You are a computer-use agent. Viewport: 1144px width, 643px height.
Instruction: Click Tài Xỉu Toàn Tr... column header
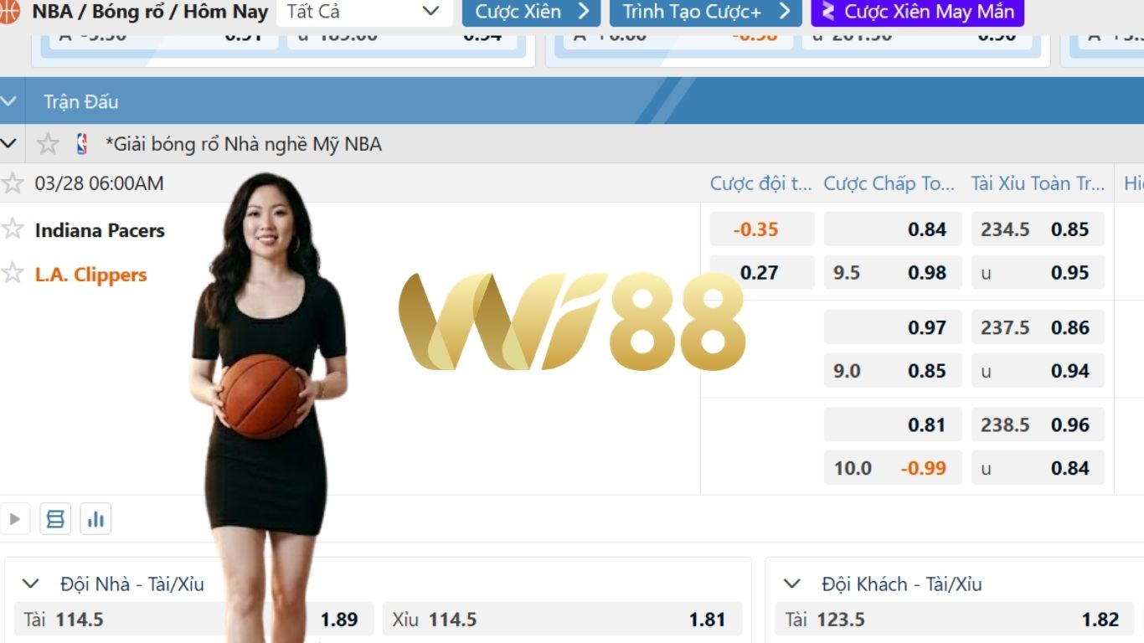[x=1038, y=183]
